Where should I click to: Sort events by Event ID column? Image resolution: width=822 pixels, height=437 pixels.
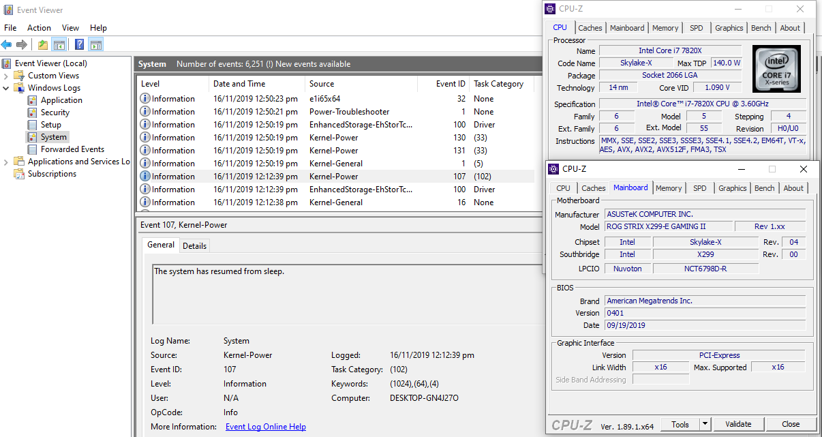point(442,84)
